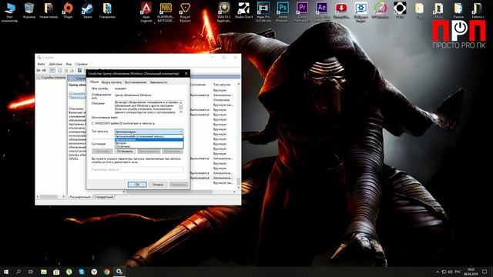This screenshot has height=277, width=493.
Task: Click the language indicator in system tray
Action: 458,272
